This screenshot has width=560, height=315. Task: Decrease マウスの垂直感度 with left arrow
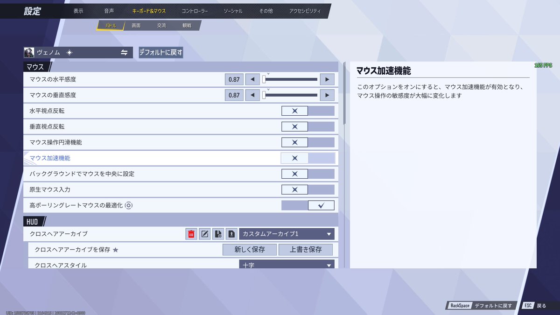click(252, 95)
